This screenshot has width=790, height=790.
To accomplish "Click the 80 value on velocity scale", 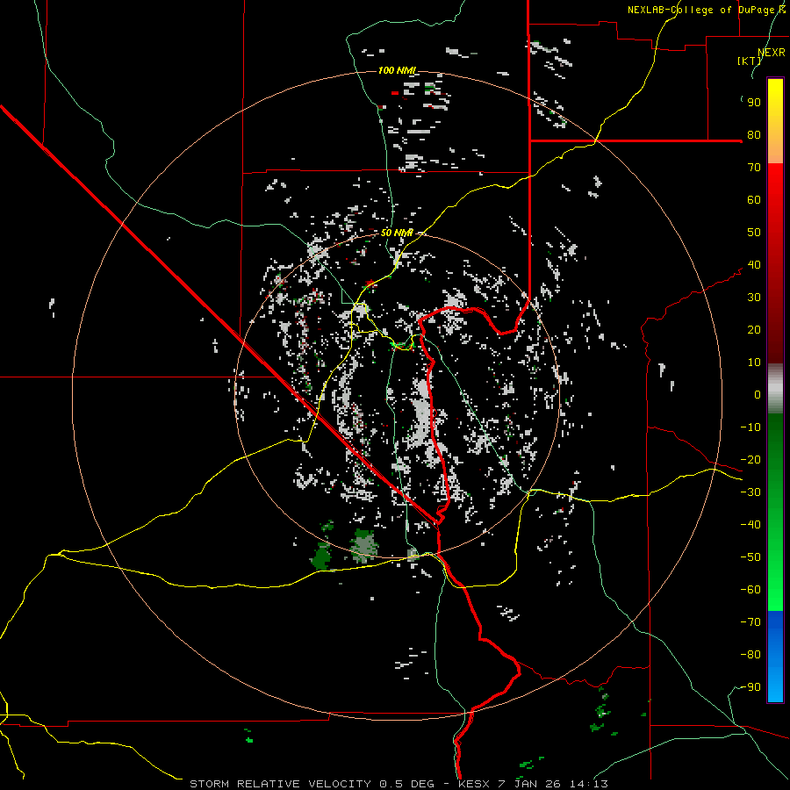I will click(754, 134).
